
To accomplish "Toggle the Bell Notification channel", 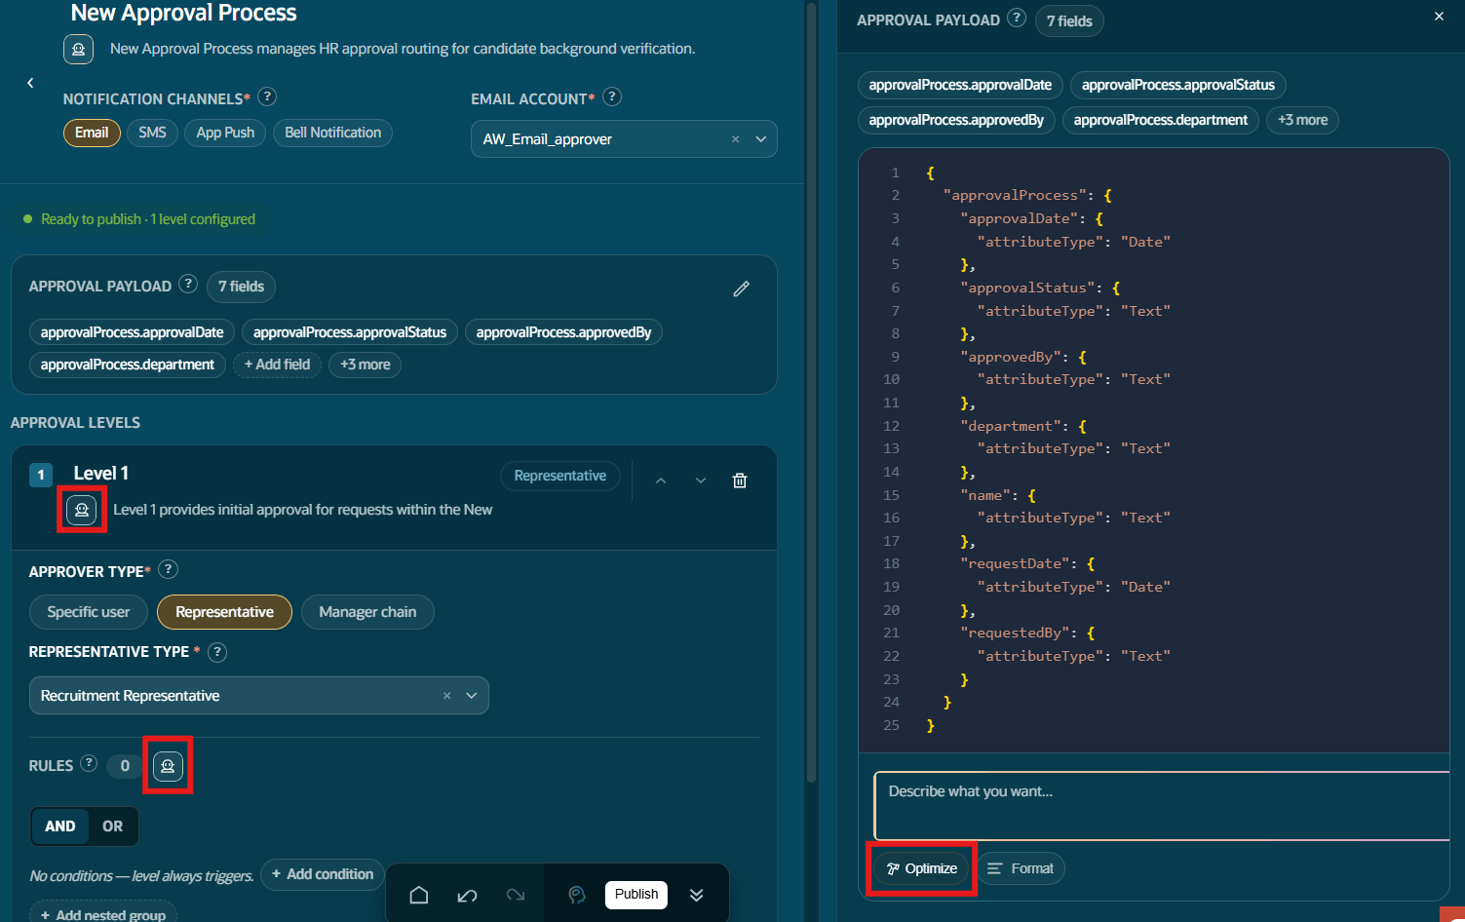I will coord(332,133).
